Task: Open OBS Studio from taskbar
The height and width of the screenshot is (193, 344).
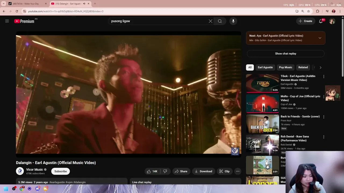Action: (14, 189)
